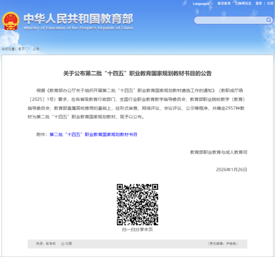Click the date 2026年1月26日
This screenshot has height=257, width=275.
click(231, 169)
